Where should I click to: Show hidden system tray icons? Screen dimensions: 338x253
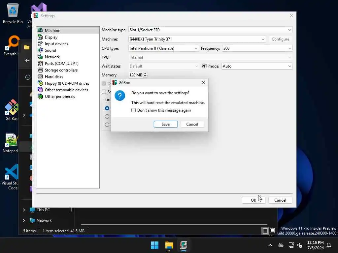[270, 245]
